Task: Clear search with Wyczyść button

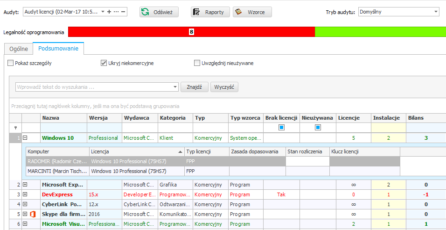Action: click(x=224, y=87)
